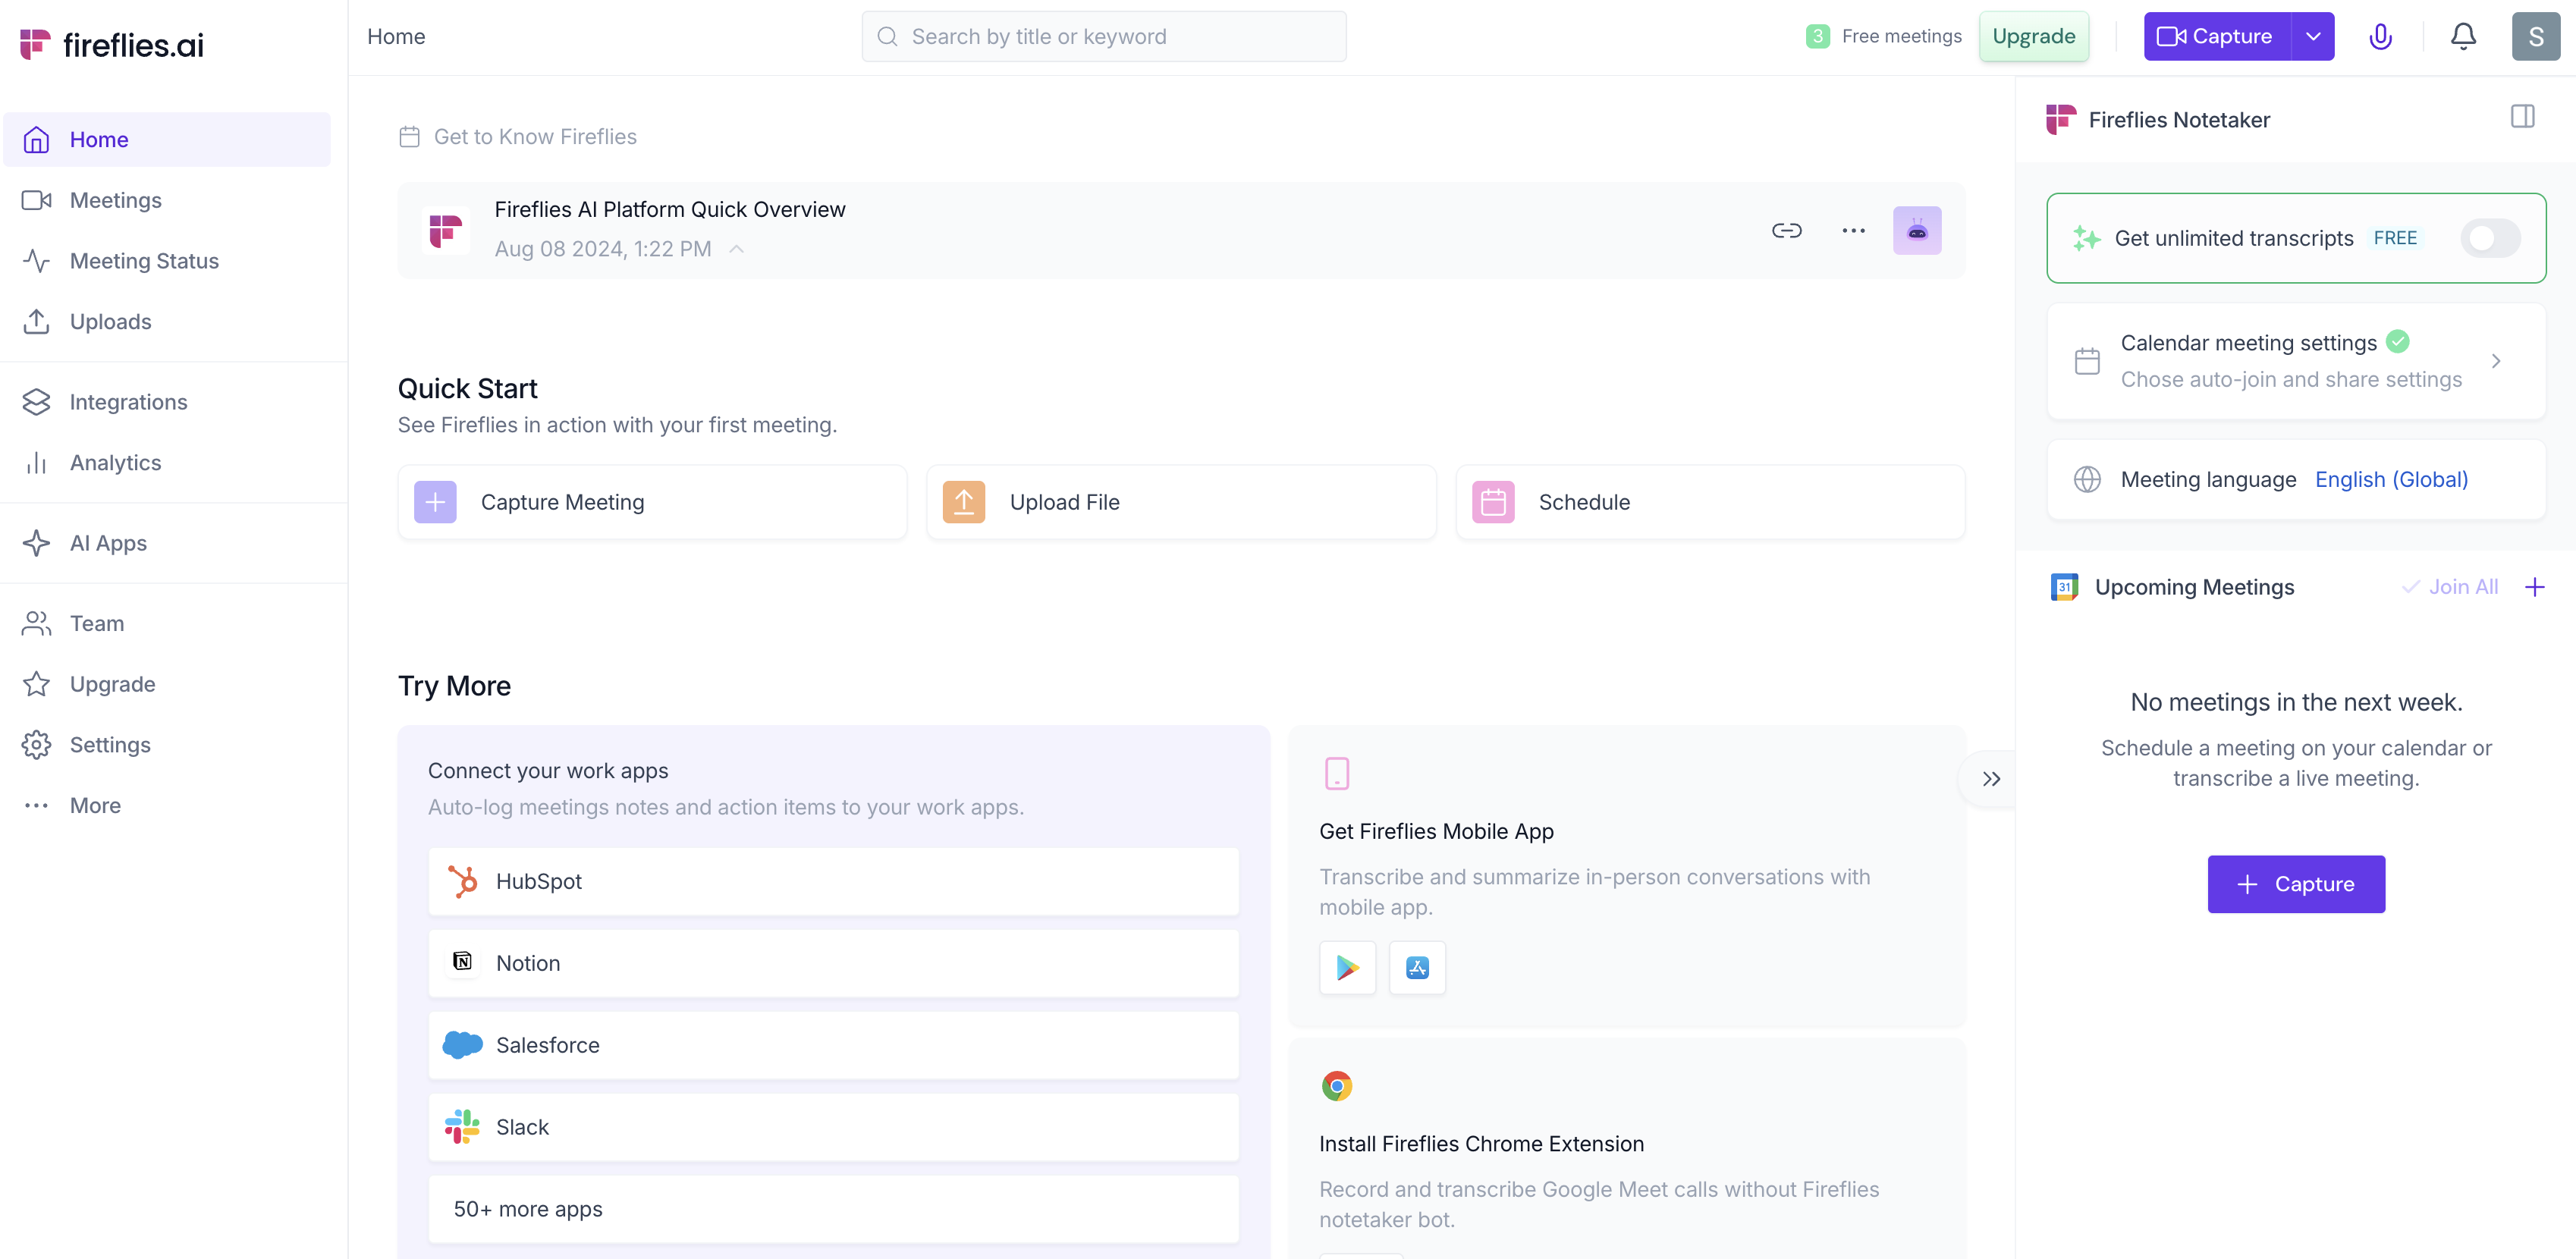This screenshot has width=2576, height=1259.
Task: Connect the Notion app
Action: pos(834,964)
